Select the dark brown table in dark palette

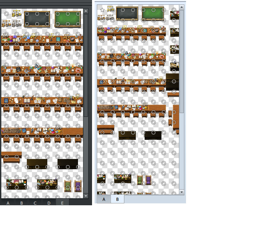click(37, 164)
